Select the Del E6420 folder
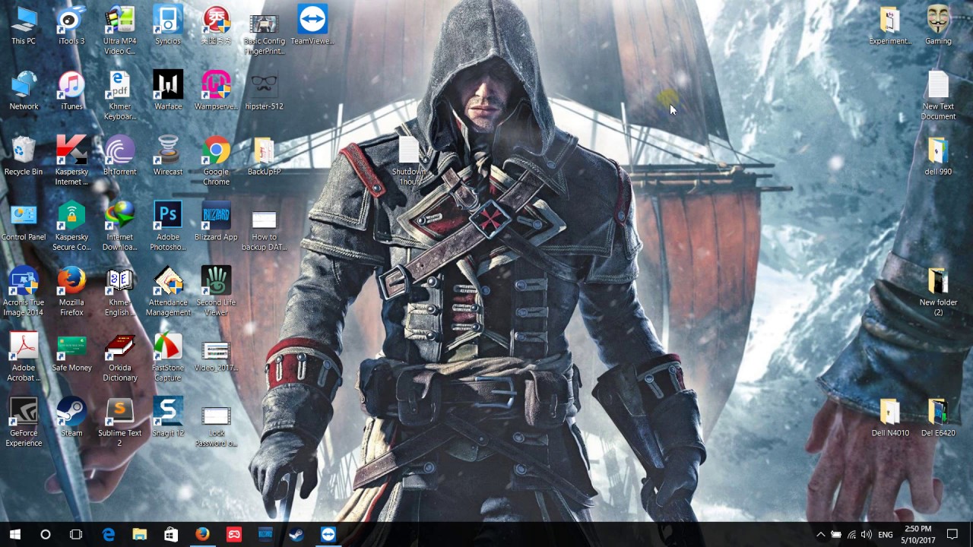This screenshot has height=547, width=973. pos(938,417)
